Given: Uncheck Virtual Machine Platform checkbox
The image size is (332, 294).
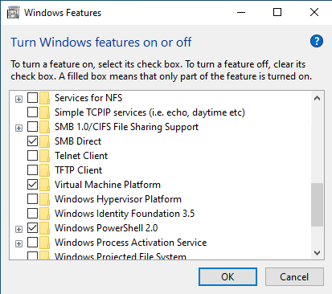Looking at the screenshot, I should (32, 185).
